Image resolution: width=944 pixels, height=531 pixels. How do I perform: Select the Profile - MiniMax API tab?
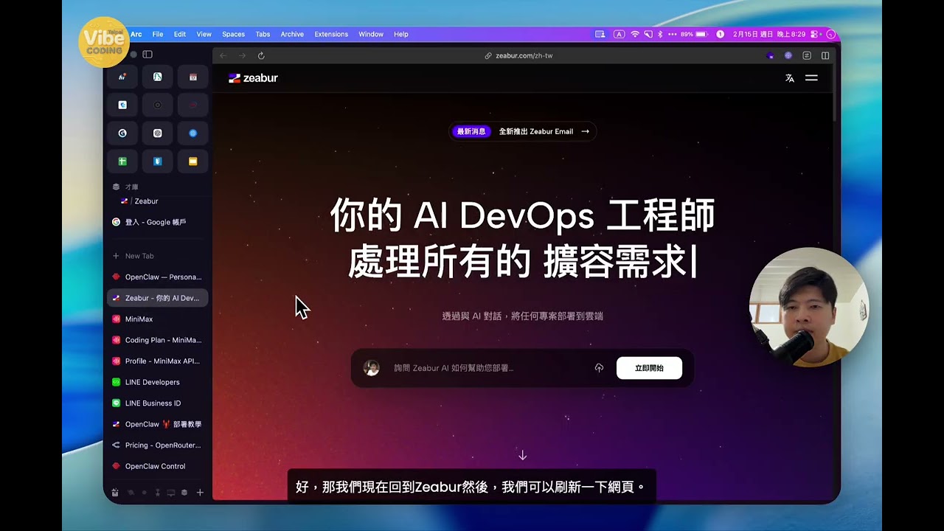click(158, 361)
